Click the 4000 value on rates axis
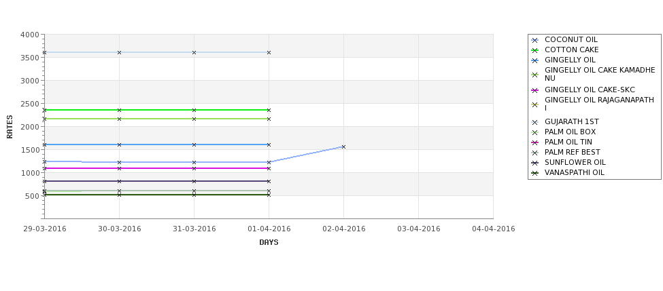Viewport: 663px width, 291px height. (x=30, y=35)
